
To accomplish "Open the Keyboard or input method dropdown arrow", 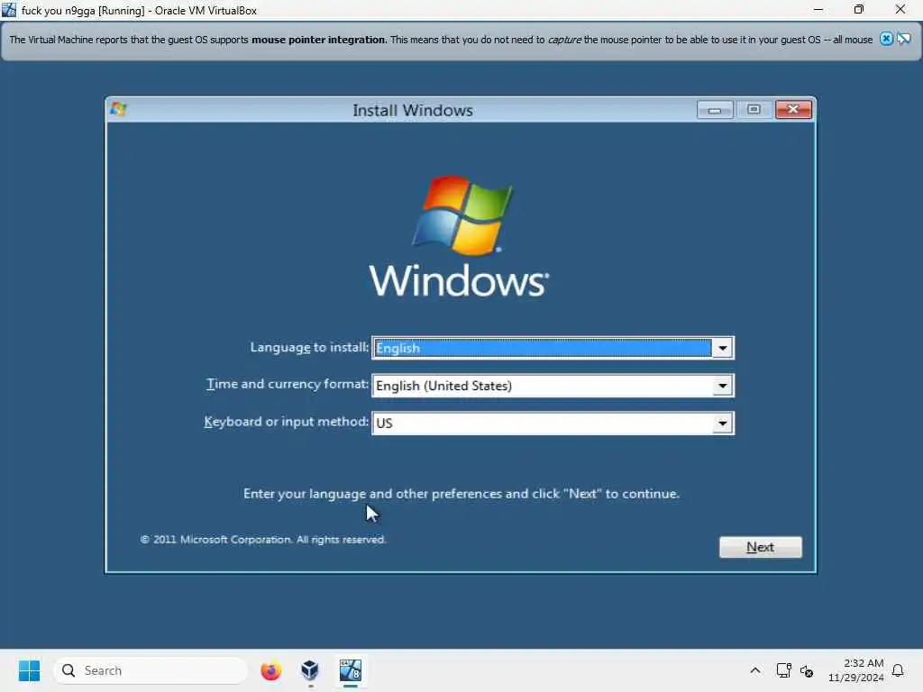I will click(x=722, y=423).
